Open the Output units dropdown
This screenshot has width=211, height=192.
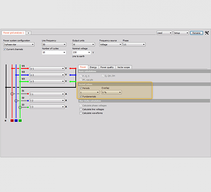[x=84, y=44]
